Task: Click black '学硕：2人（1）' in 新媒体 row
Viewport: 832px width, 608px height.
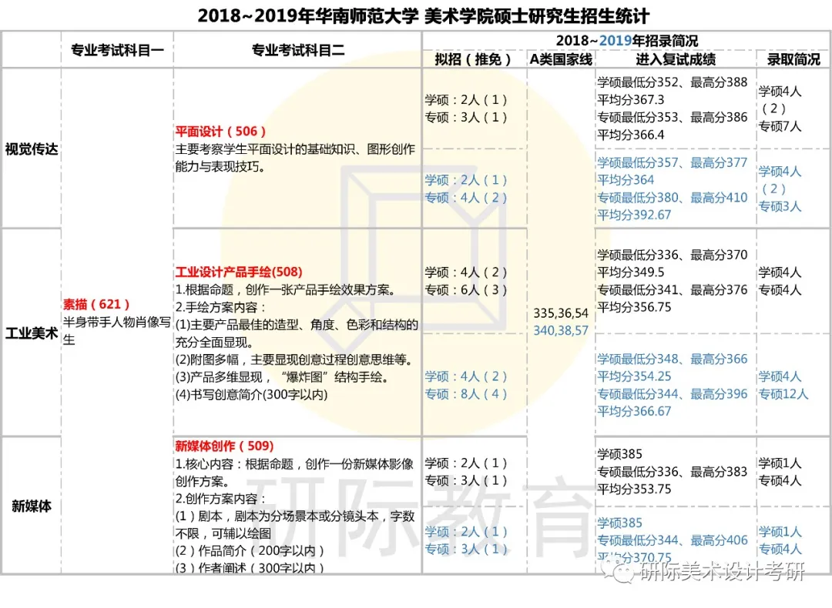Action: (466, 463)
